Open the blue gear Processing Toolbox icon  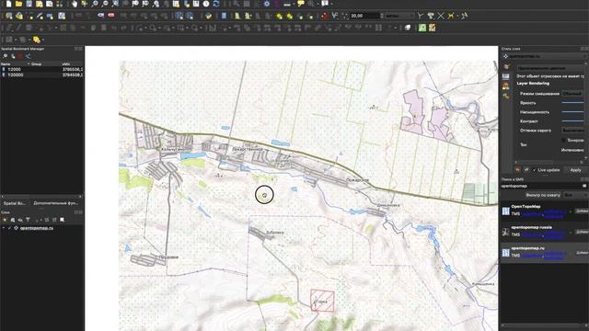267,4
